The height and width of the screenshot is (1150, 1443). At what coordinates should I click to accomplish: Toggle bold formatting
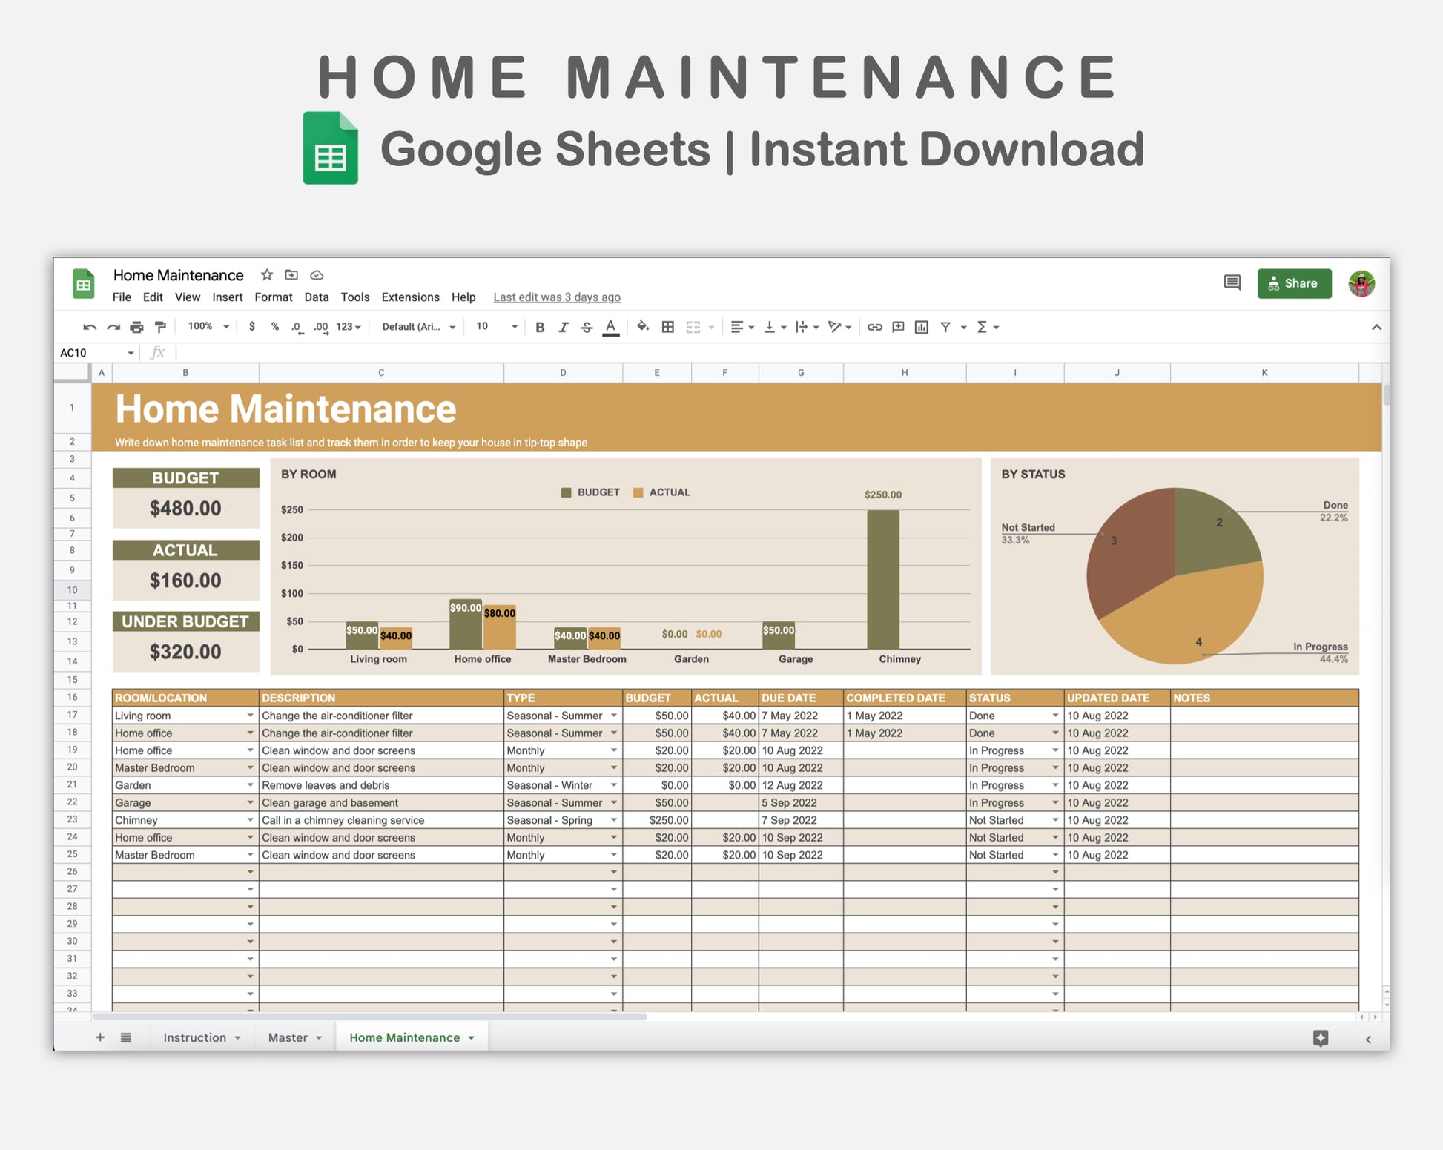pyautogui.click(x=540, y=327)
